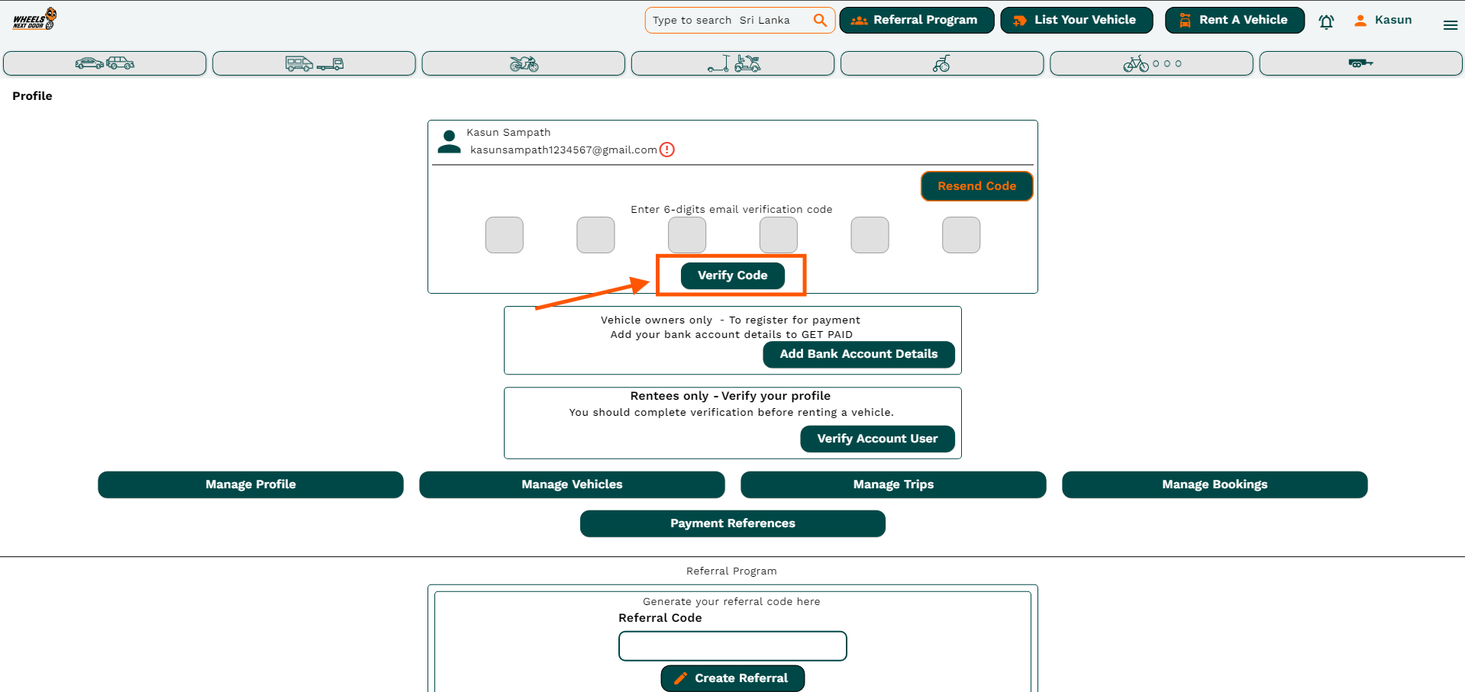This screenshot has width=1465, height=692.
Task: Click Add Bank Account Details
Action: pos(858,354)
